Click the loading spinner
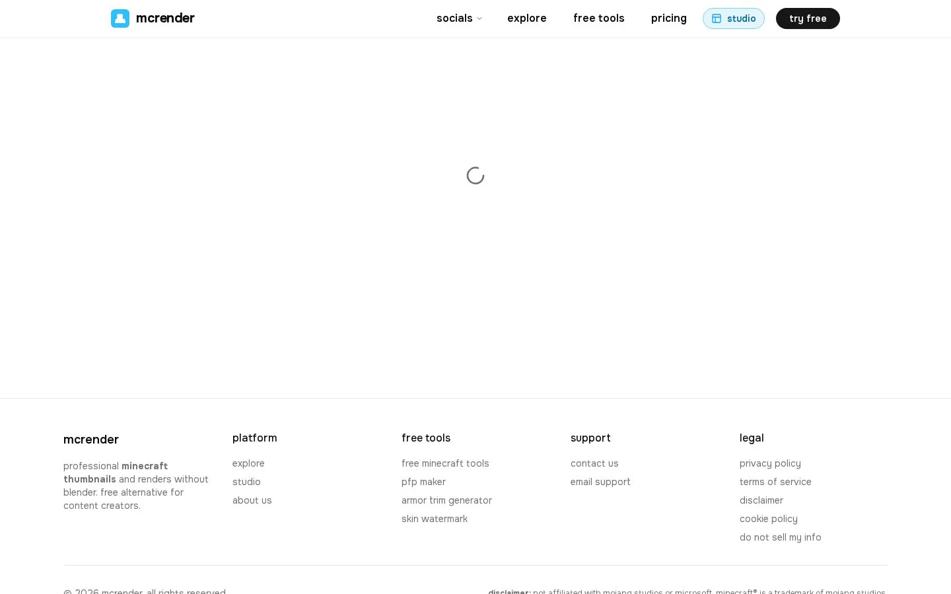This screenshot has width=951, height=594. pyautogui.click(x=475, y=176)
